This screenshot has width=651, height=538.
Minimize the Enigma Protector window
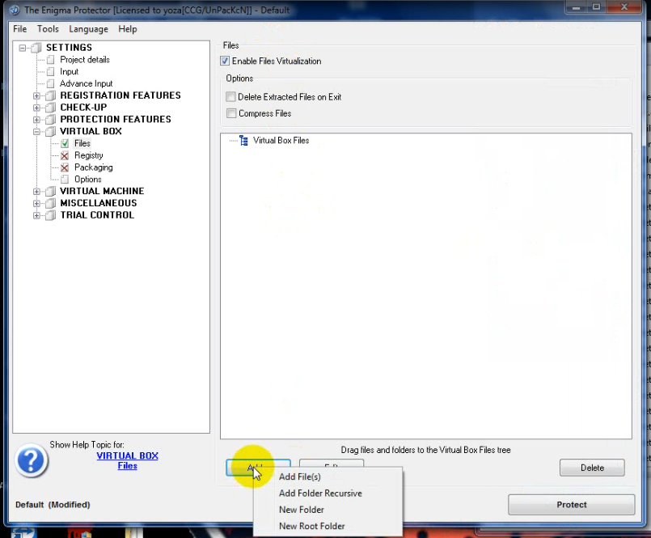[x=577, y=7]
